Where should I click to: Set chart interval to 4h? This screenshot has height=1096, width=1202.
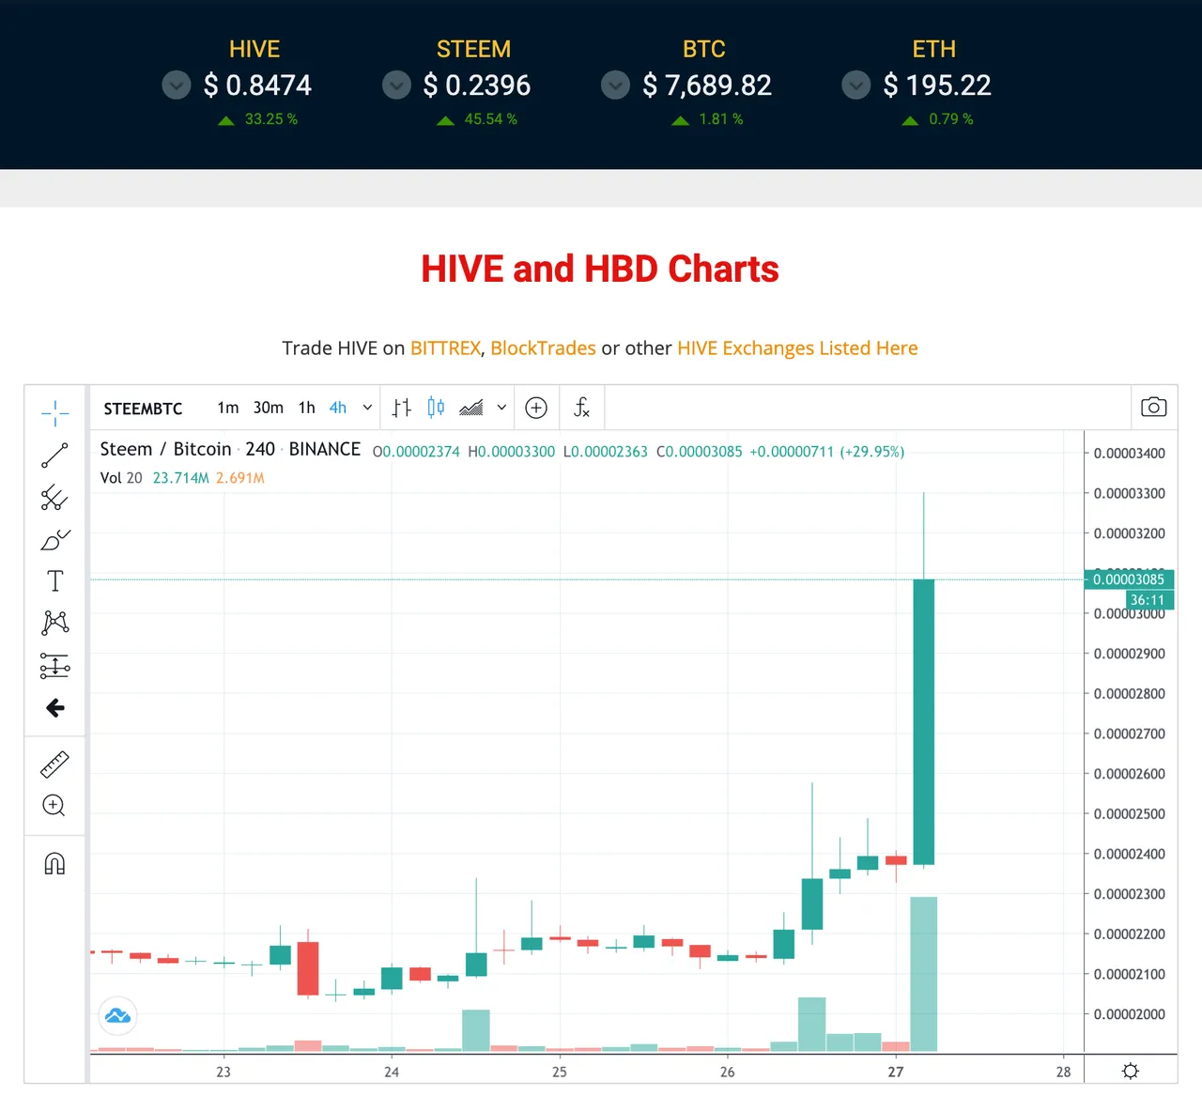pos(338,408)
